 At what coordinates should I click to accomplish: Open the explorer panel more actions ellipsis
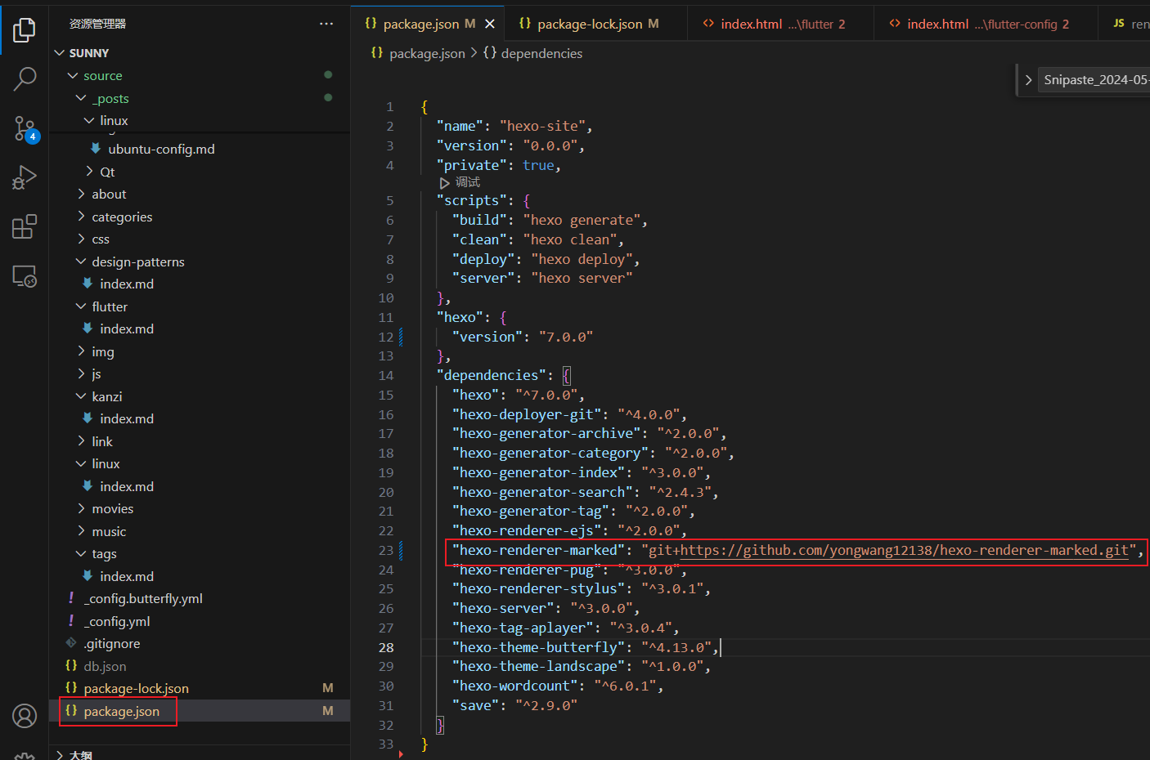(326, 24)
